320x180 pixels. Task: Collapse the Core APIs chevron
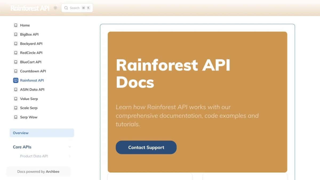70,147
